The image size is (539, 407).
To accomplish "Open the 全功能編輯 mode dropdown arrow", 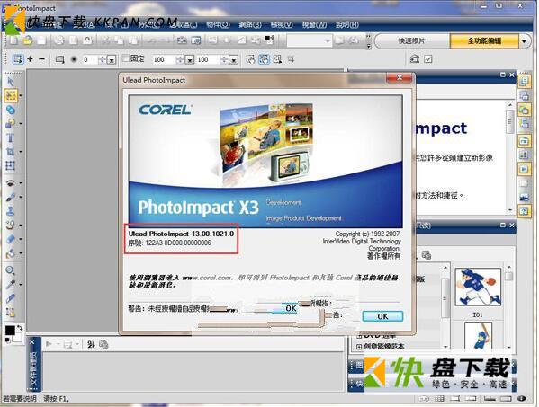I will 524,40.
